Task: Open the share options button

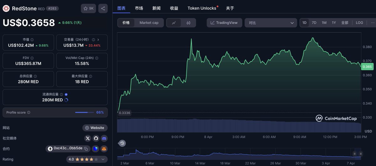Action: (103, 8)
